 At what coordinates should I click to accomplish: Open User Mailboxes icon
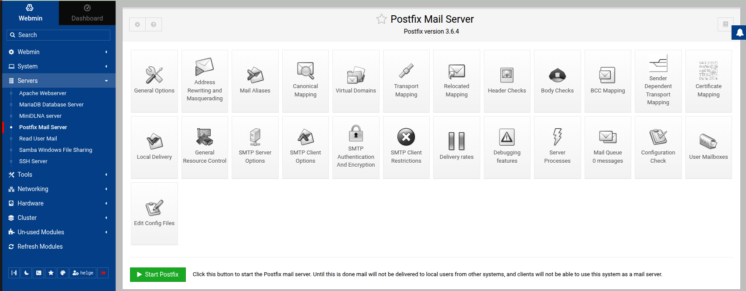pos(708,147)
